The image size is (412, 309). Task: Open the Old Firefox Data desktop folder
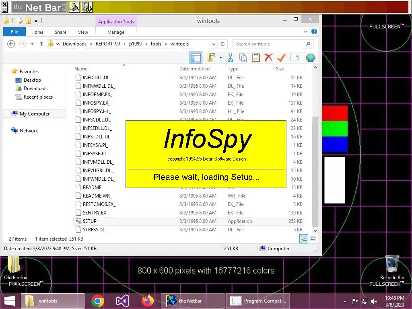coord(15,271)
